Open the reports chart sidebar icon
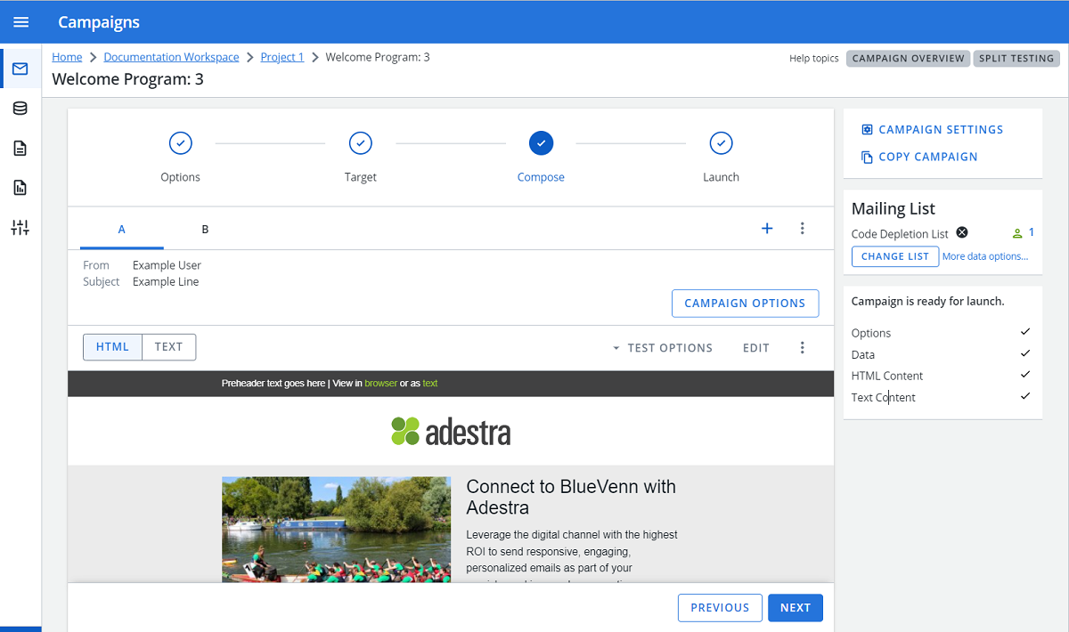This screenshot has height=632, width=1069. click(20, 188)
